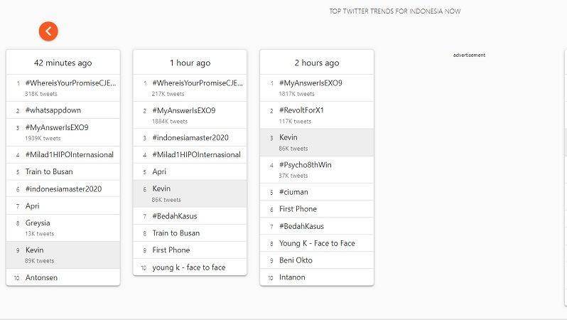The width and height of the screenshot is (567, 320).
Task: Open the Antonsen trend entry
Action: (63, 277)
